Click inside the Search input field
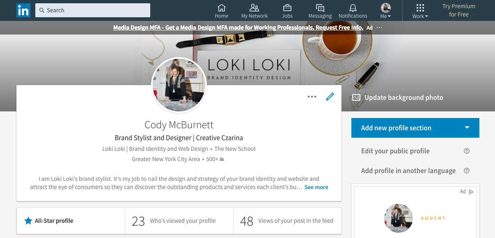The width and height of the screenshot is (495, 238). coord(93,10)
